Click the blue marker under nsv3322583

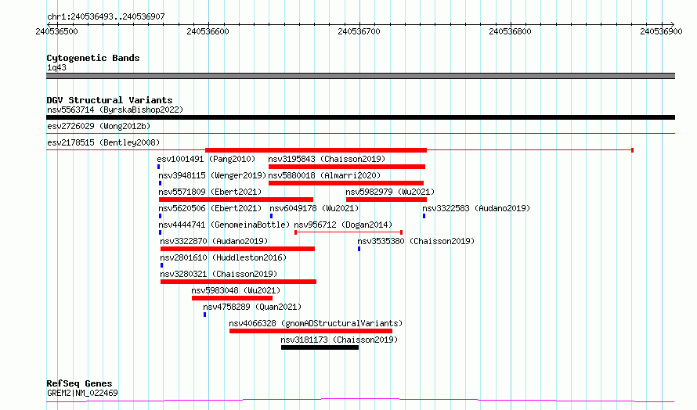click(424, 216)
